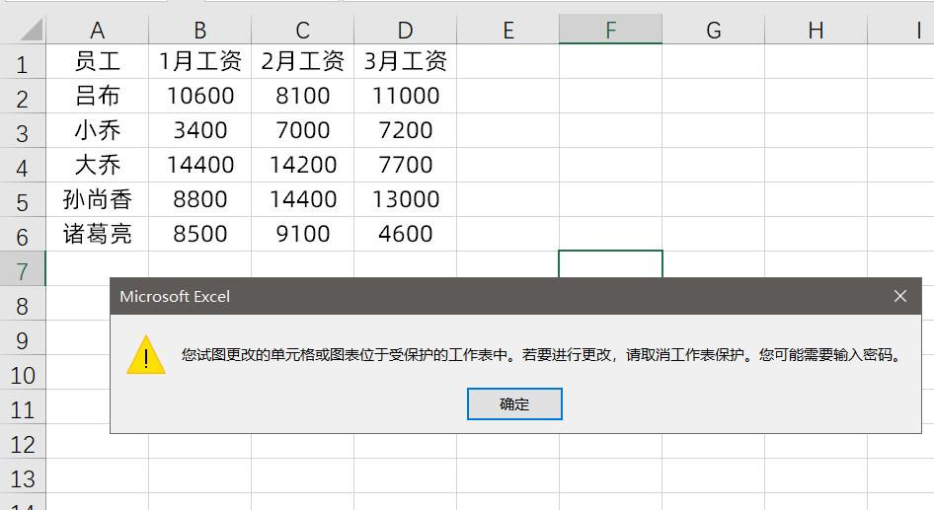Select the cell with value 3400
934x510 pixels.
click(200, 130)
